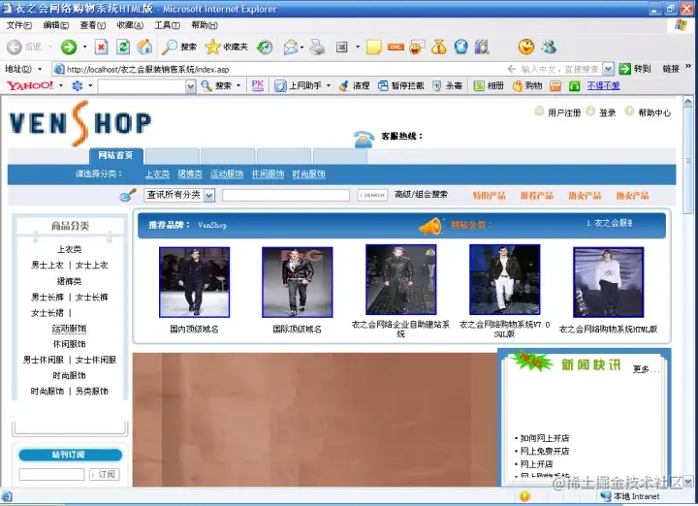Open the 查讯所有分类 category dropdown
698x506 pixels.
[x=179, y=195]
